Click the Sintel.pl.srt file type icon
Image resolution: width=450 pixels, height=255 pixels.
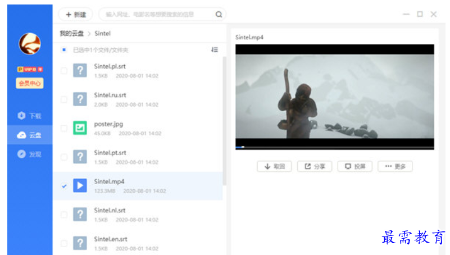tap(80, 71)
